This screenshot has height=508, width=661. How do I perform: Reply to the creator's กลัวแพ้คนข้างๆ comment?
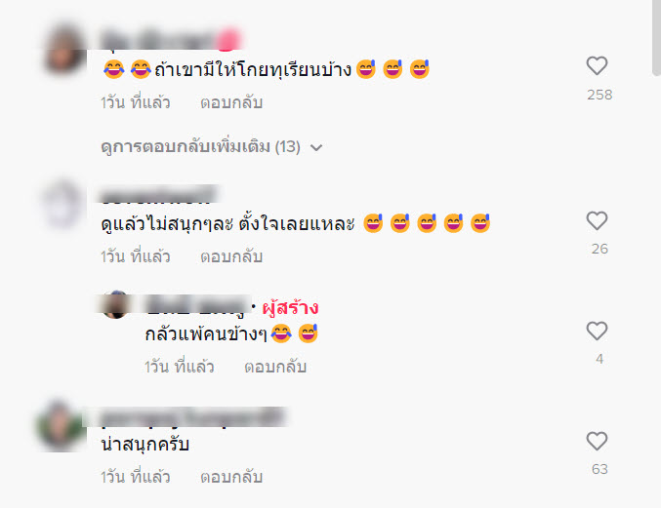coord(275,367)
